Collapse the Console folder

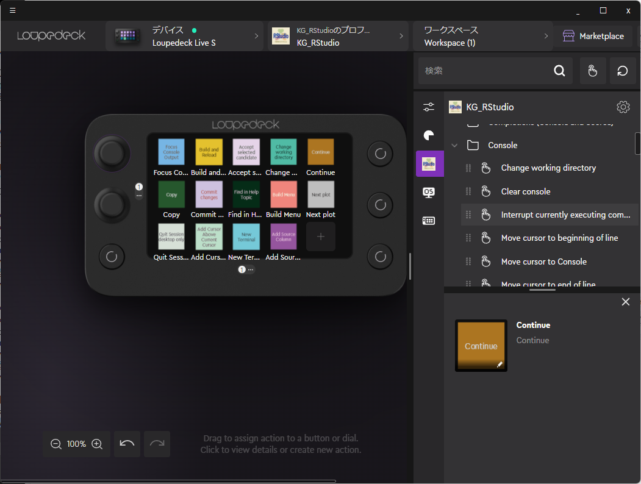454,146
